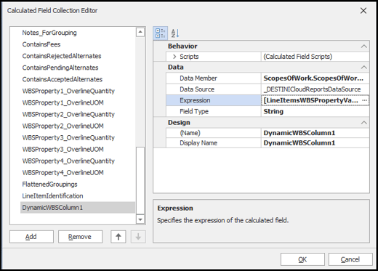Select WBSProperty1_OverlineQuantity field
The height and width of the screenshot is (271, 378).
[68, 91]
